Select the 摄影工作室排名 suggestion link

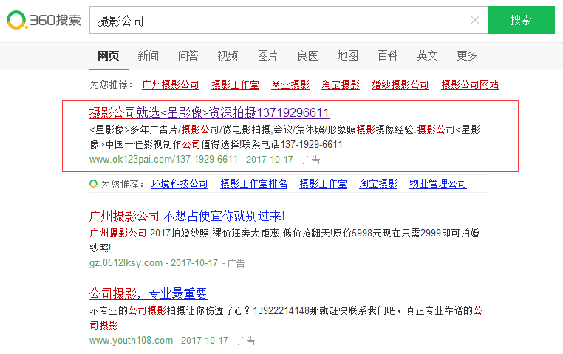[x=254, y=183]
